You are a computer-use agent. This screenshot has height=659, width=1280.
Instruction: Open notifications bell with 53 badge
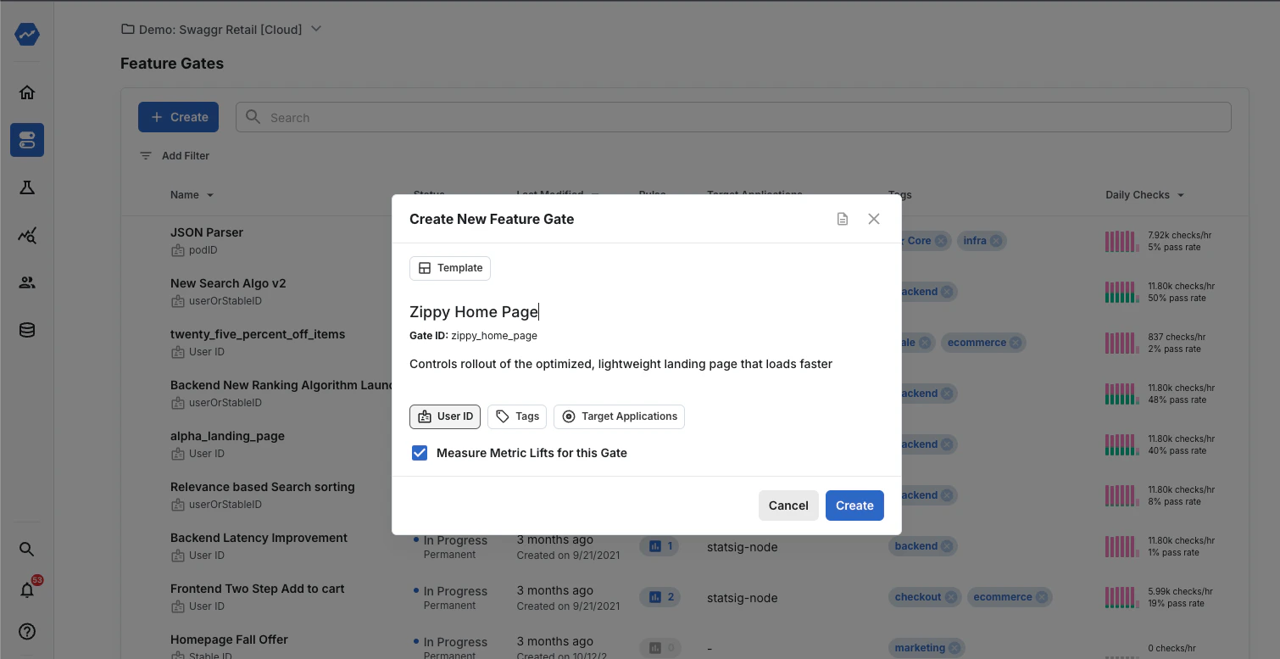(26, 589)
